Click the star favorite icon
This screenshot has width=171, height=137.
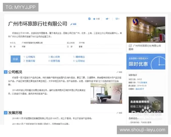[x=94, y=19]
